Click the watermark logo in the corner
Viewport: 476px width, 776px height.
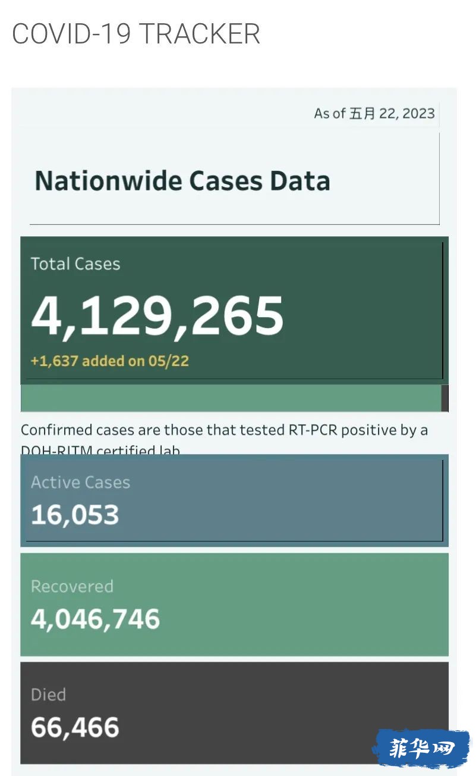click(x=421, y=748)
